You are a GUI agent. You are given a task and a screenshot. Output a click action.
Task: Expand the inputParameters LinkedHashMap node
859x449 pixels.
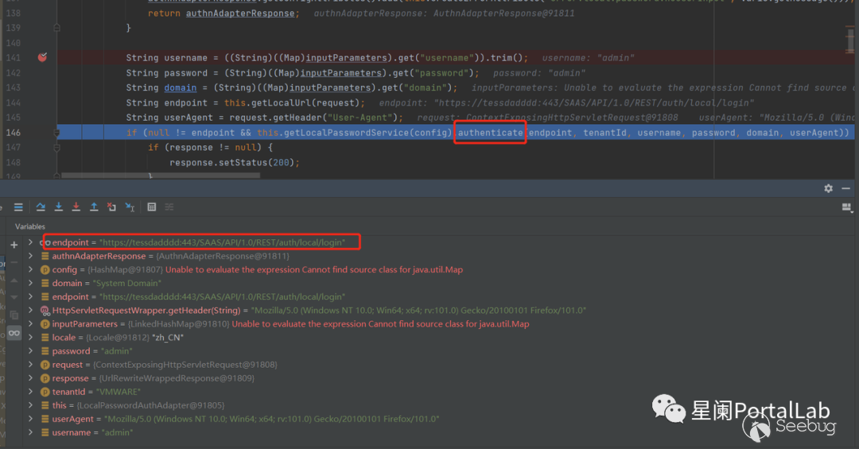click(31, 323)
